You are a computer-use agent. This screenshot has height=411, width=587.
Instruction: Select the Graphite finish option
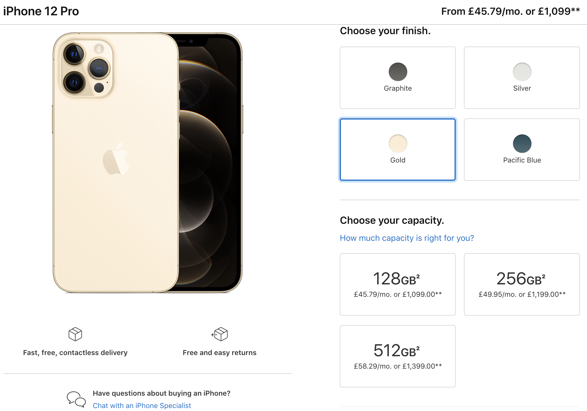click(397, 78)
